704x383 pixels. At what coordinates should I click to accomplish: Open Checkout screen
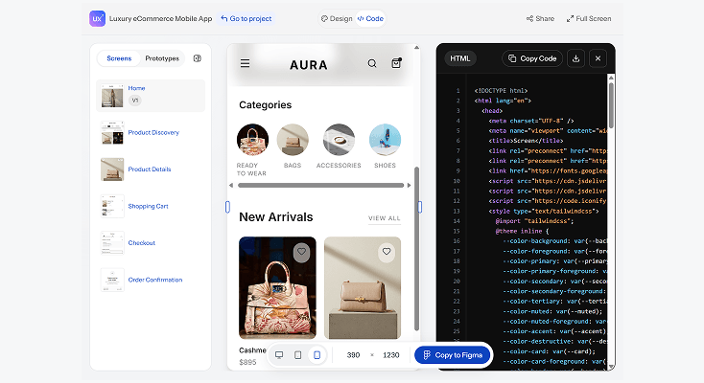141,243
